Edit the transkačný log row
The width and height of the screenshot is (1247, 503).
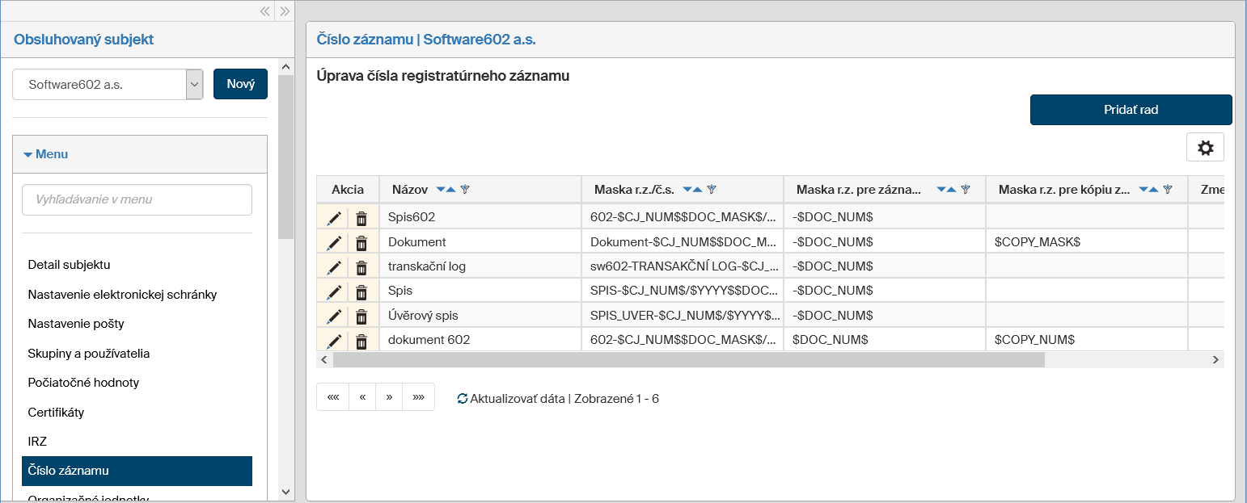pyautogui.click(x=334, y=267)
